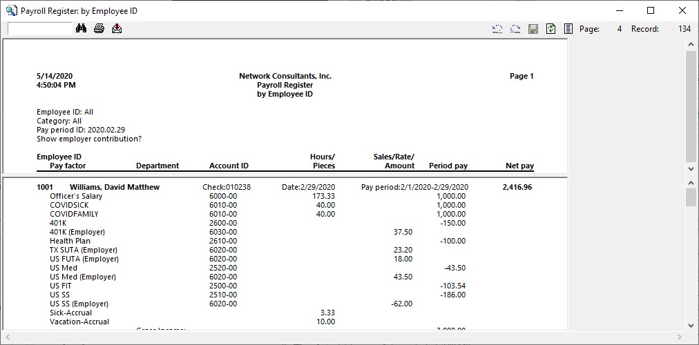Click the export/email report icon

pos(117,28)
